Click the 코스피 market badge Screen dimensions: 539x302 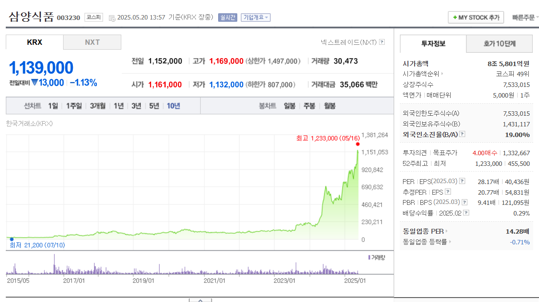[x=94, y=17]
